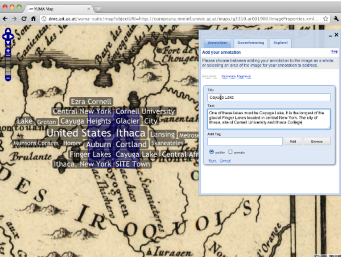This screenshot has width=341, height=257.
Task: Minimize the annotation panel
Action: pos(330,35)
